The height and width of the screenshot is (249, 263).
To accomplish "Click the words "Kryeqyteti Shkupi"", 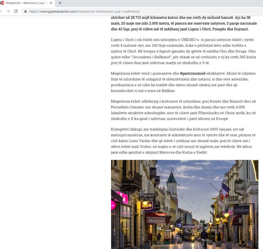I will pos(127,129).
